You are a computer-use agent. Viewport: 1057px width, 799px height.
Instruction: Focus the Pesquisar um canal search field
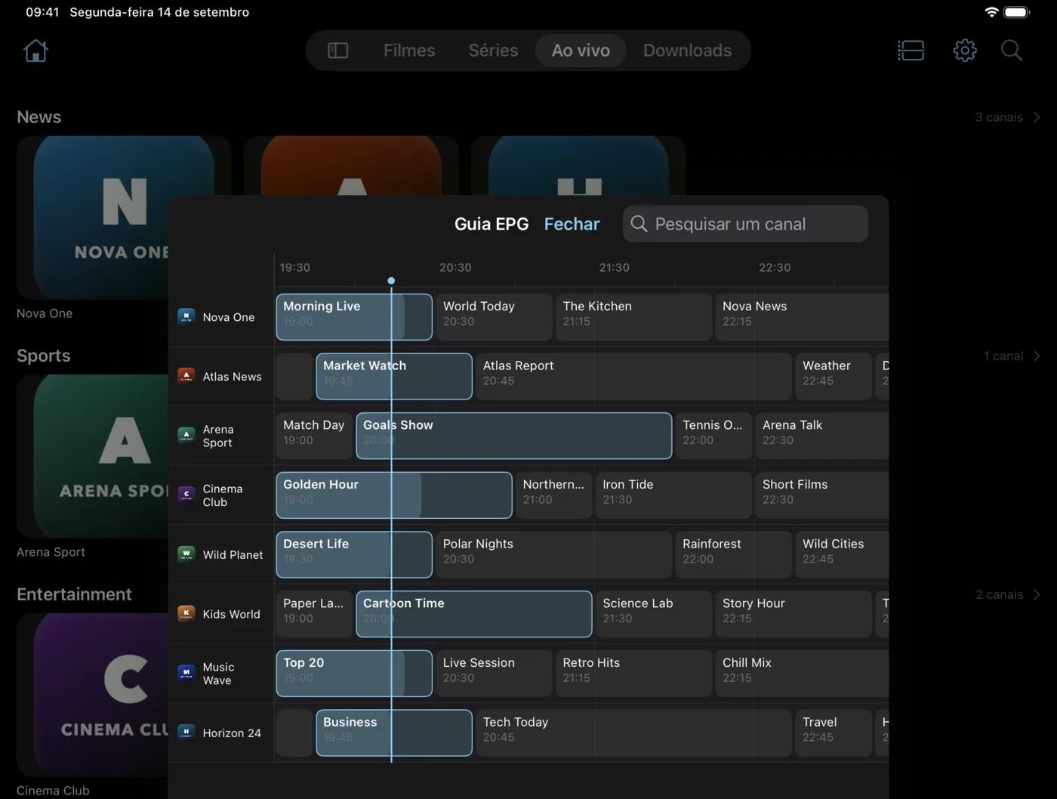click(x=745, y=224)
